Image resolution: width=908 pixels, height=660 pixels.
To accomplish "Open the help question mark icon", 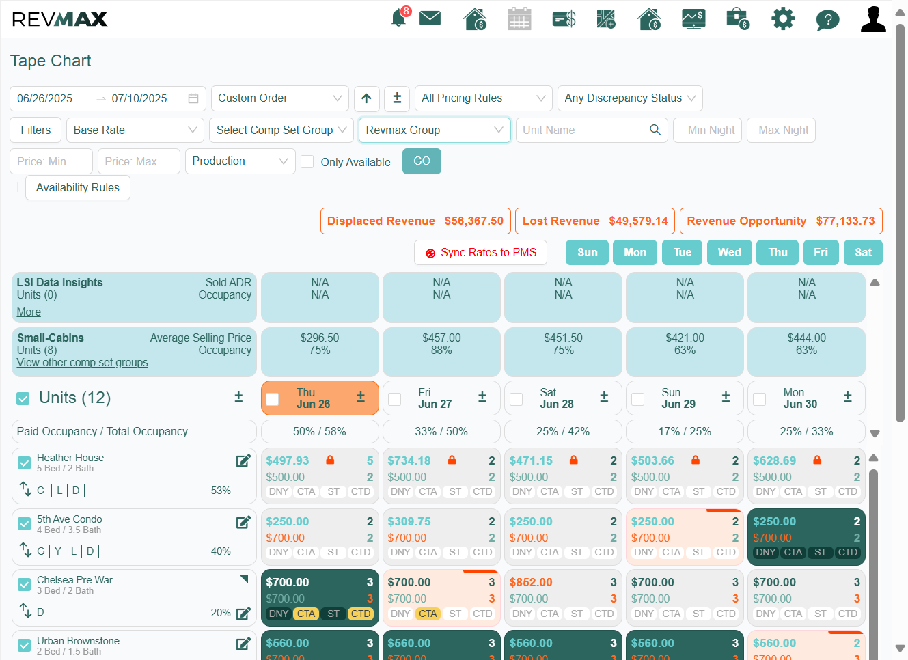I will pyautogui.click(x=827, y=20).
